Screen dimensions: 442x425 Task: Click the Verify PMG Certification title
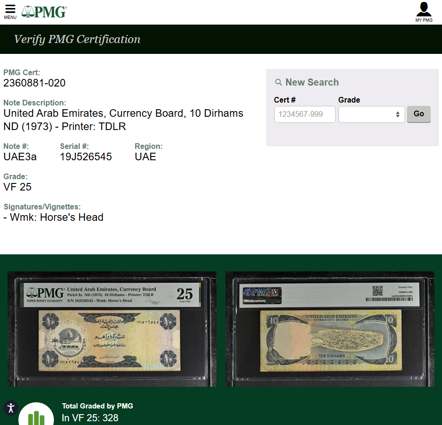(77, 39)
